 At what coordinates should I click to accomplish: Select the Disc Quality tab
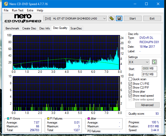pyautogui.click(x=60, y=28)
